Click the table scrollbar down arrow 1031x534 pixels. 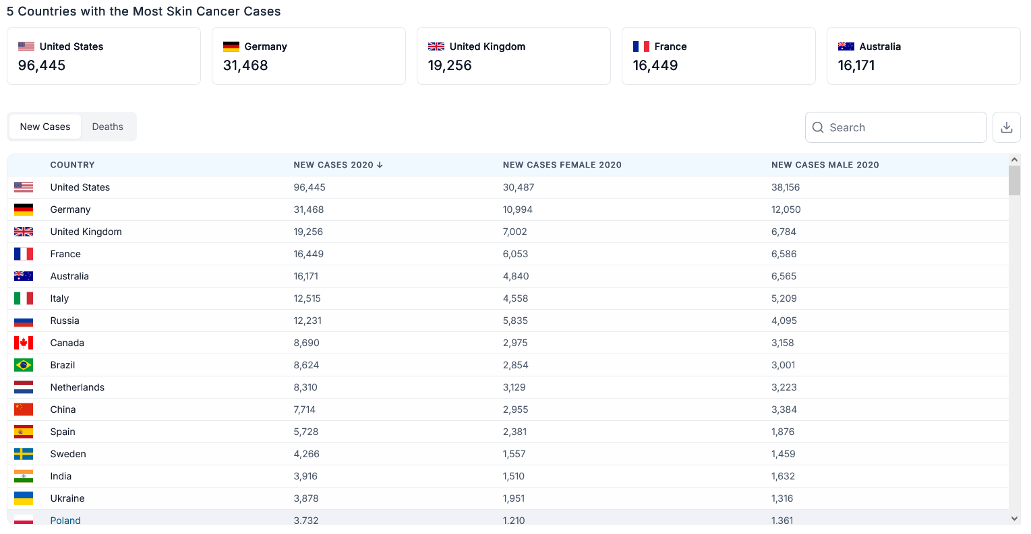(x=1014, y=519)
